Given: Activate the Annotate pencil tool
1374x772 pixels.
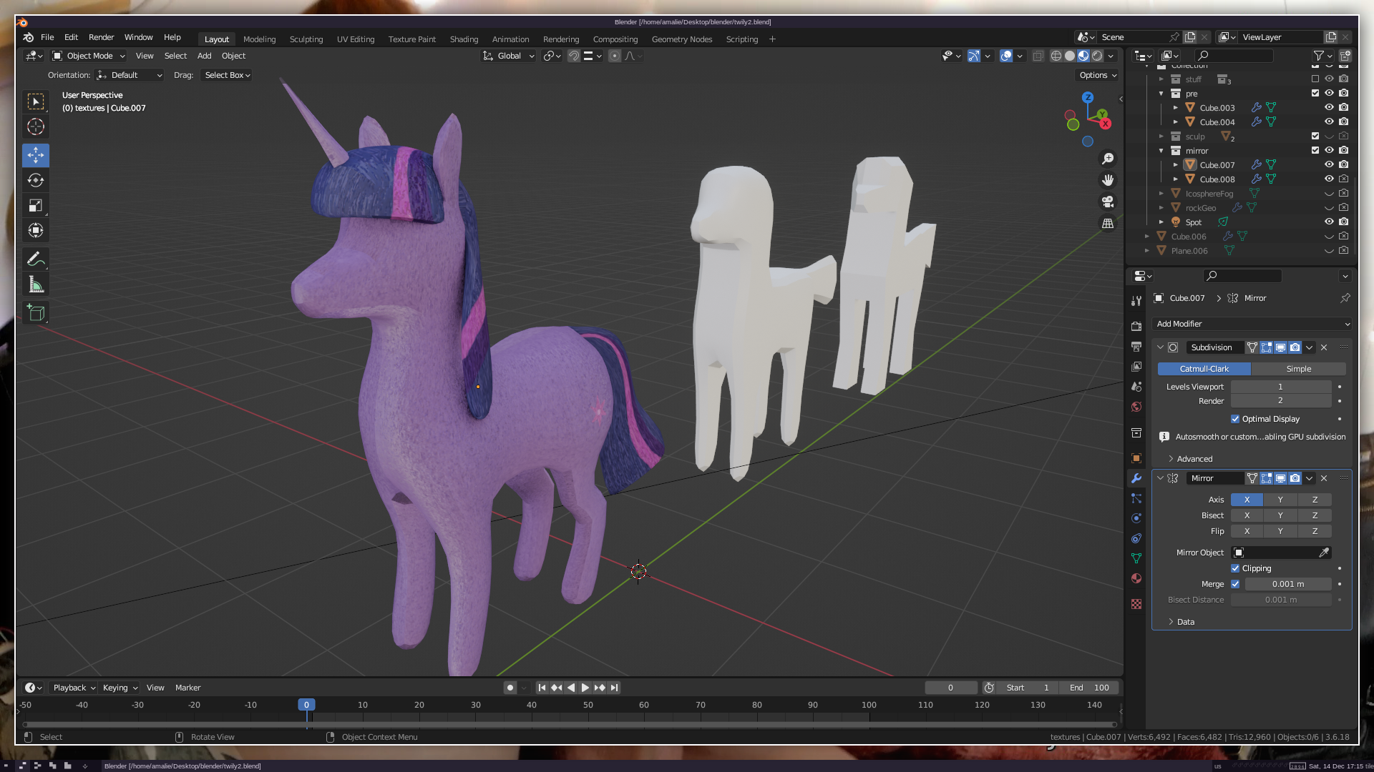Looking at the screenshot, I should (36, 259).
